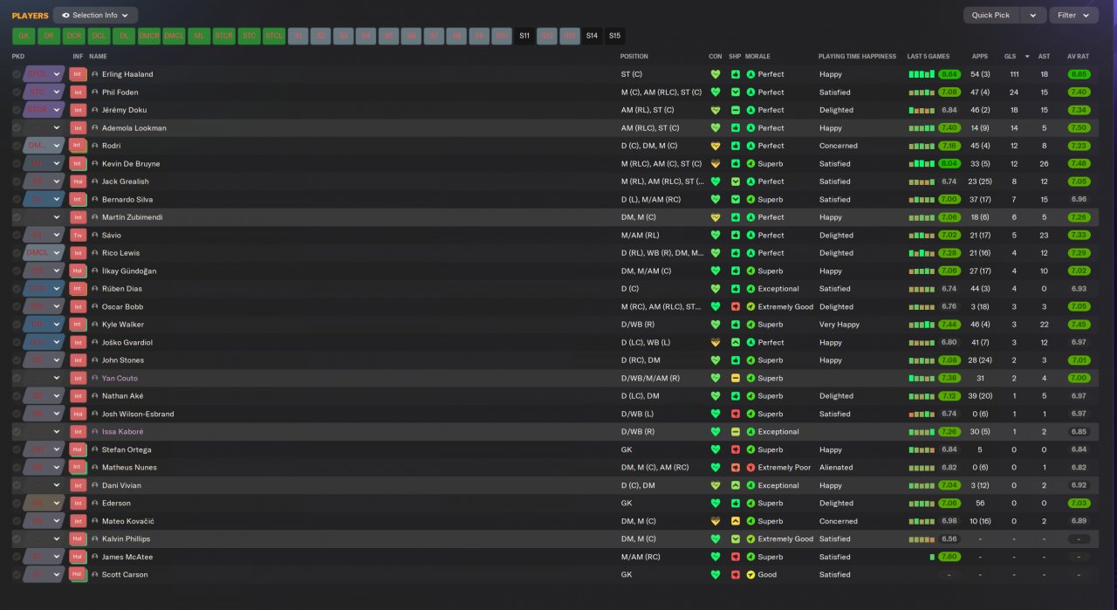Toggle picked checkmark for Kyle Walker

pyautogui.click(x=17, y=325)
